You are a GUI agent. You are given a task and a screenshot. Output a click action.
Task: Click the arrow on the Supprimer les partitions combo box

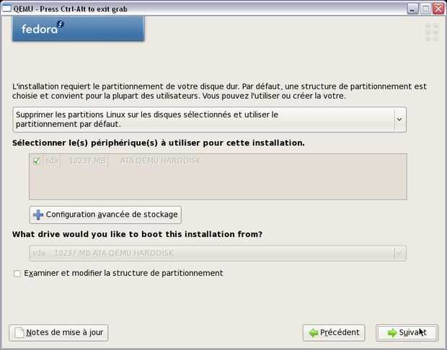398,120
